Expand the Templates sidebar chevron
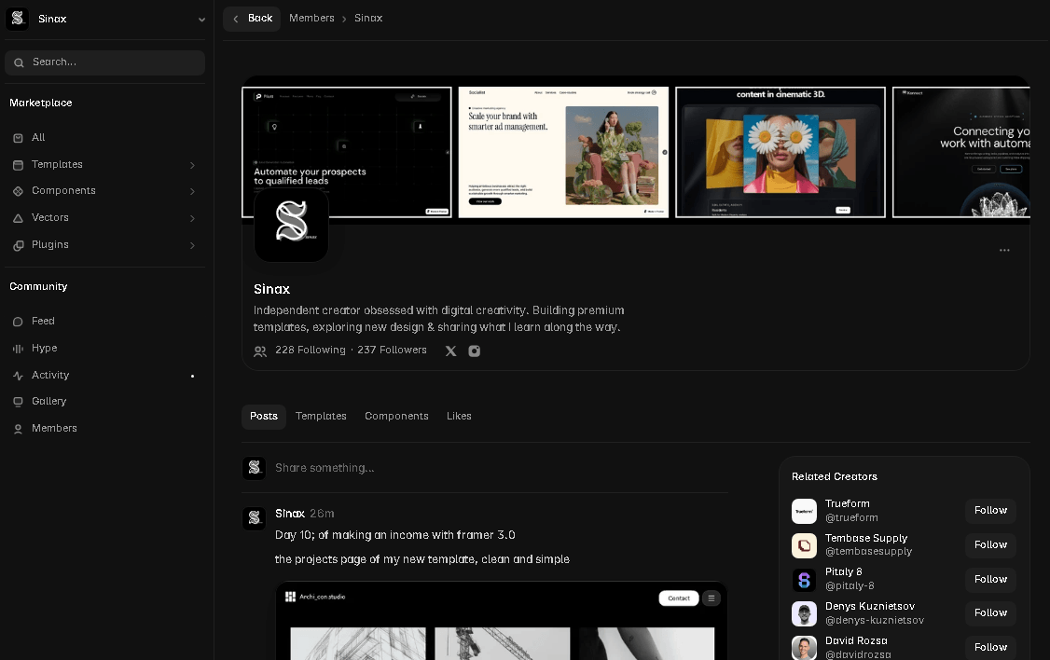The height and width of the screenshot is (660, 1050). click(192, 165)
